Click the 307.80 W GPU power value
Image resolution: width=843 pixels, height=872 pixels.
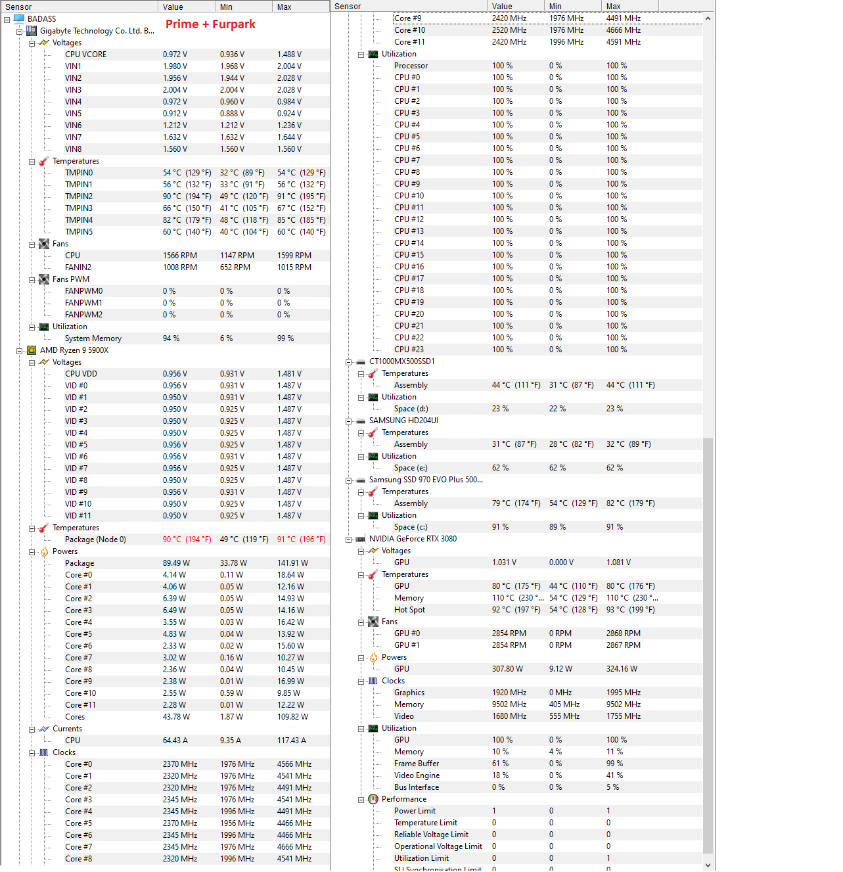tap(507, 669)
